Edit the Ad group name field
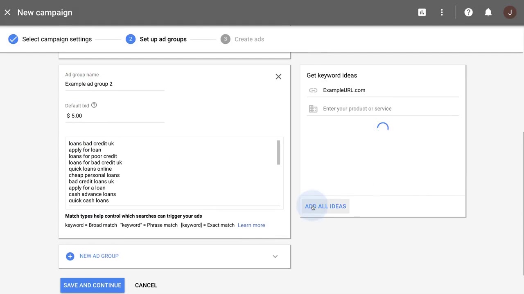This screenshot has height=294, width=524. (x=115, y=84)
